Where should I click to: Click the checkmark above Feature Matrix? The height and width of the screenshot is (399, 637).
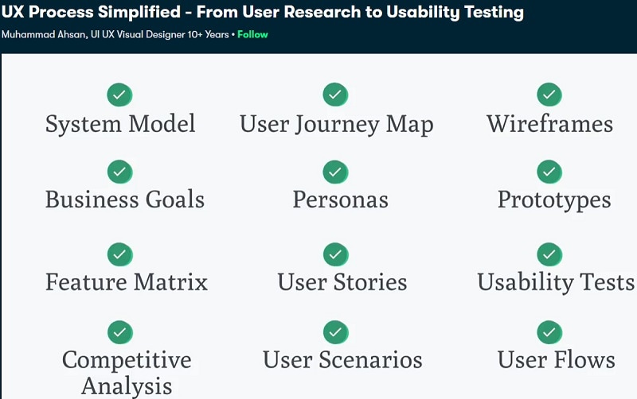coord(119,254)
